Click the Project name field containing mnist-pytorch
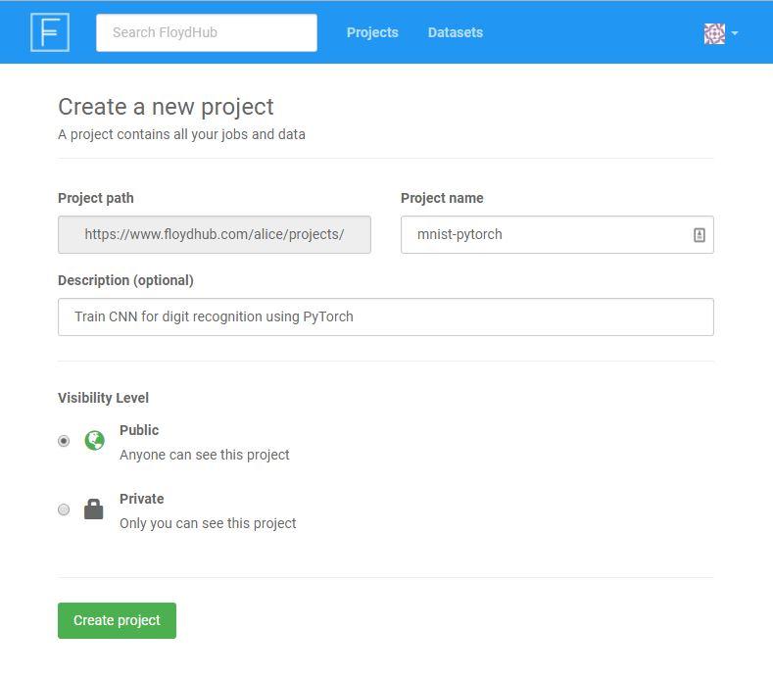This screenshot has height=679, width=773. 544,235
